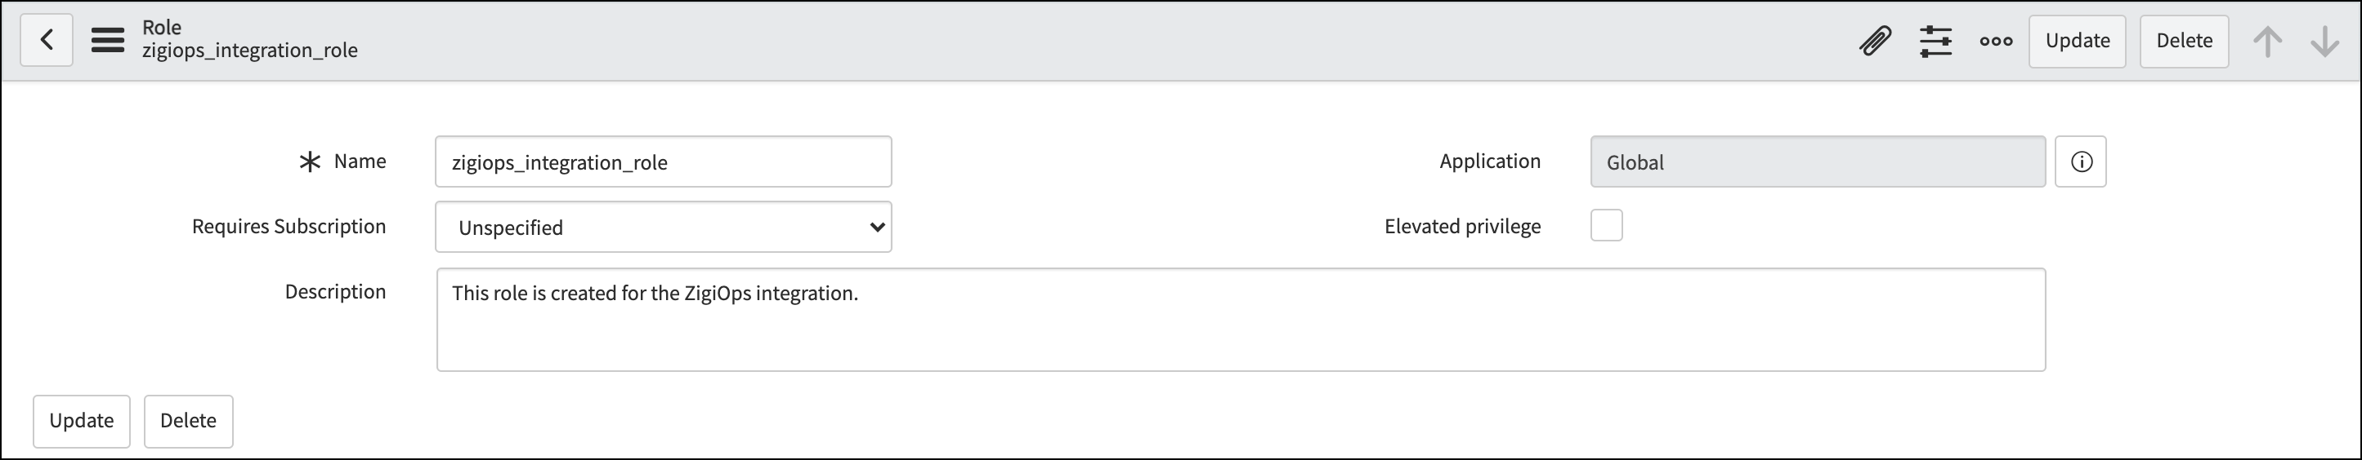Expand the Requires Subscription dropdown
The width and height of the screenshot is (2362, 460).
(x=663, y=227)
